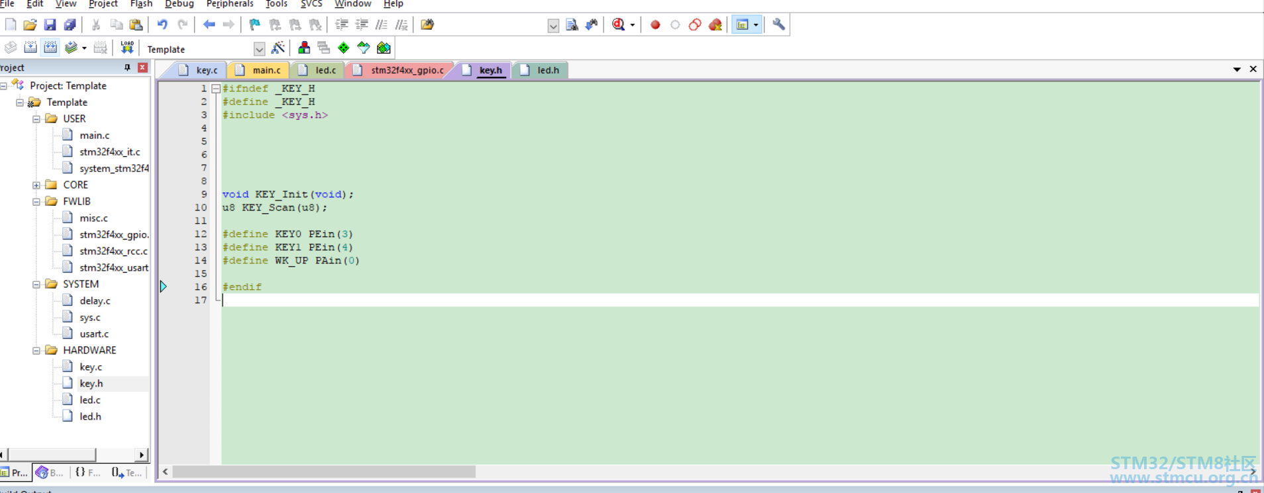Collapse the Template target node

[x=20, y=103]
